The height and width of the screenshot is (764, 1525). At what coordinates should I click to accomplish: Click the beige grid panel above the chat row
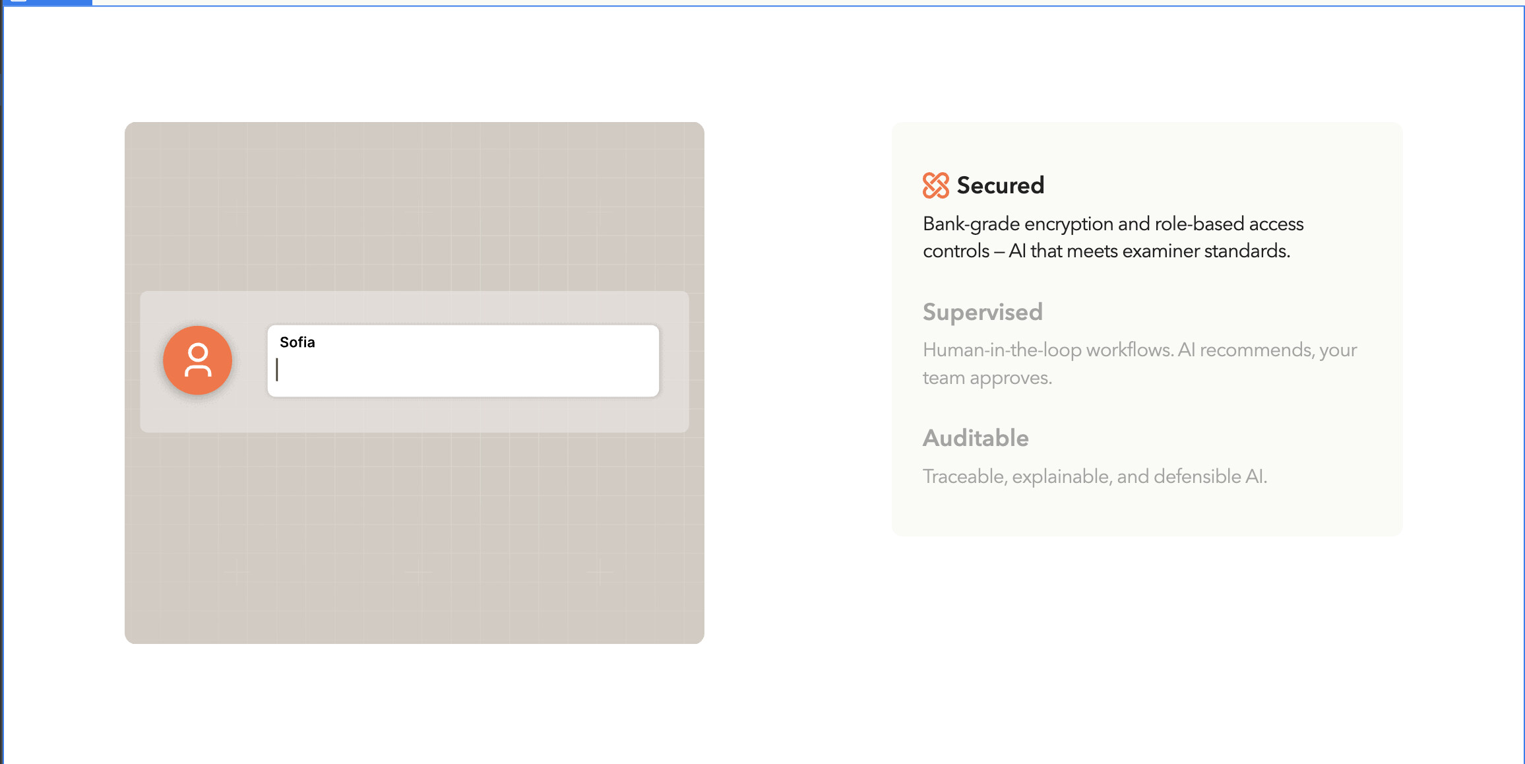[x=414, y=206]
